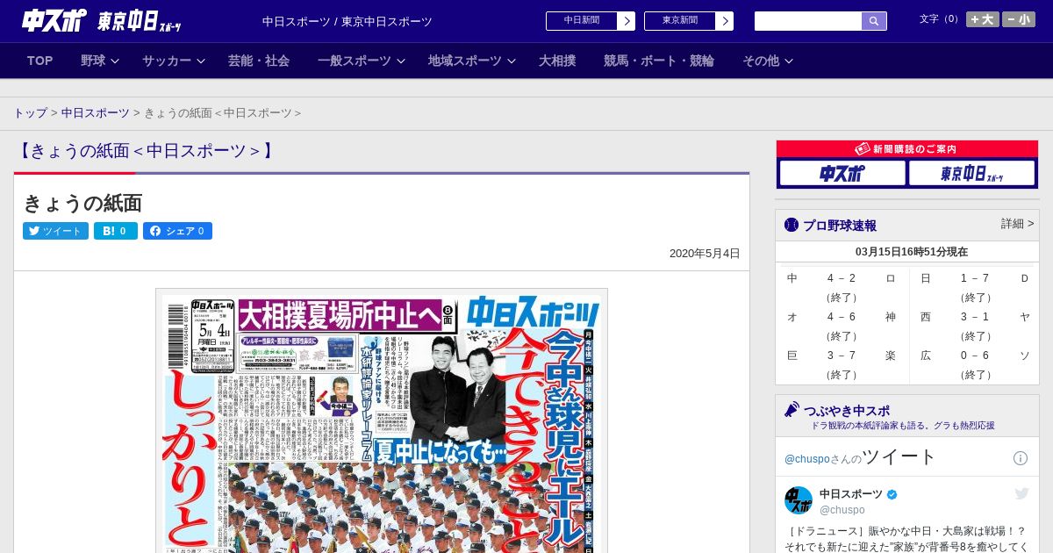Screen dimensions: 1053x553
Task: Expand the 地域スポーツ dropdown menu
Action: (472, 61)
